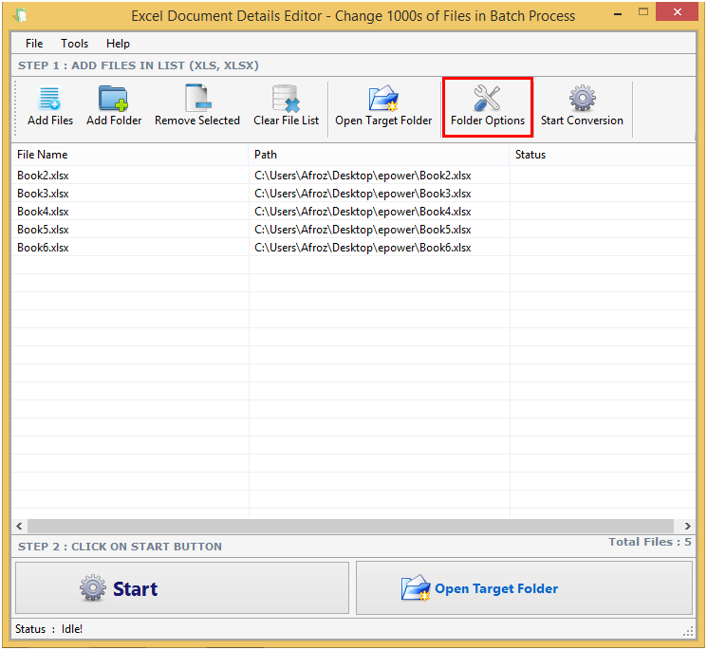Viewport: 707px width, 650px height.
Task: Sort by Status column header
Action: (603, 155)
